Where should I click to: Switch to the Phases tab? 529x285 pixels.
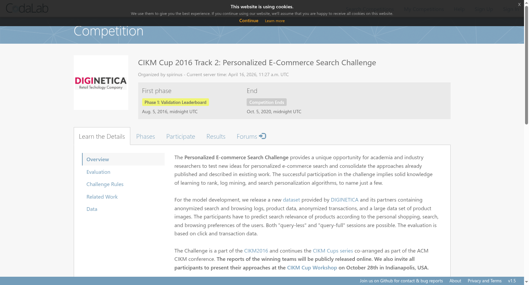coord(145,136)
